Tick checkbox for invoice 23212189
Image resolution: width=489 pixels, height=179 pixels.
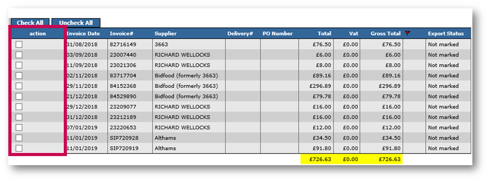pyautogui.click(x=19, y=117)
